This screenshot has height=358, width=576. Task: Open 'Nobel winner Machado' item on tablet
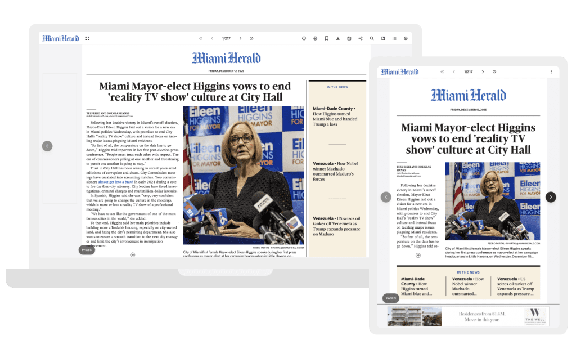(468, 287)
